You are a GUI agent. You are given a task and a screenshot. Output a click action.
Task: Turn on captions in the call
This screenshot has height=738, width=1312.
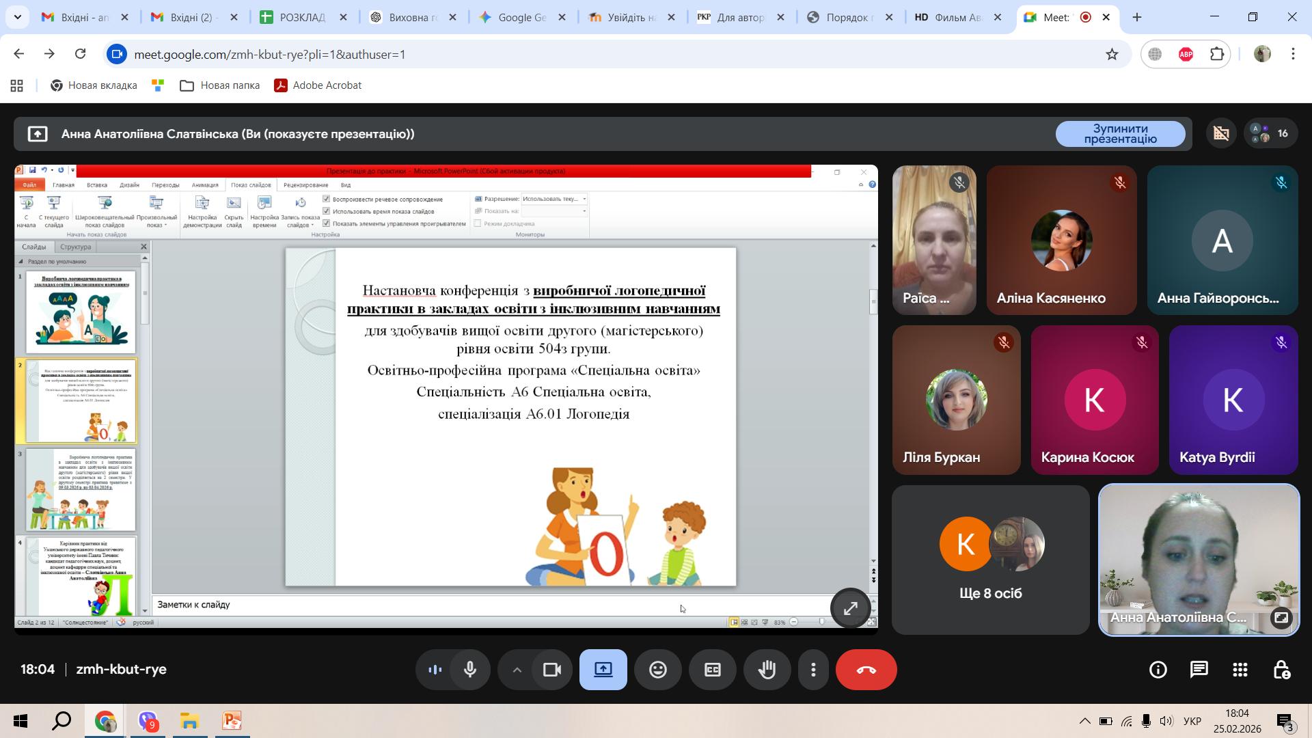coord(713,670)
